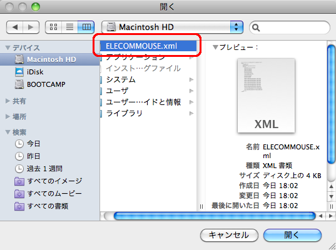The height and width of the screenshot is (250, 336).
Task: Select column view mode button
Action: coord(86,27)
